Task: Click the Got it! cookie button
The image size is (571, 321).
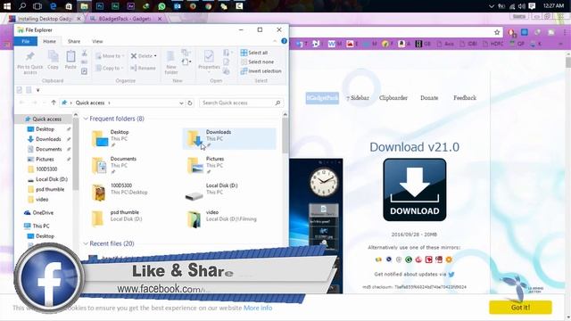Action: click(x=520, y=307)
